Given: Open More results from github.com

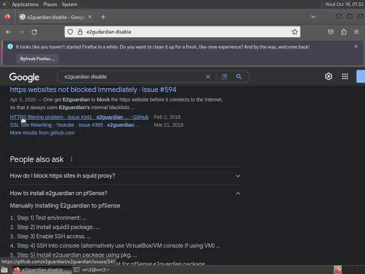Looking at the screenshot, I should (42, 133).
